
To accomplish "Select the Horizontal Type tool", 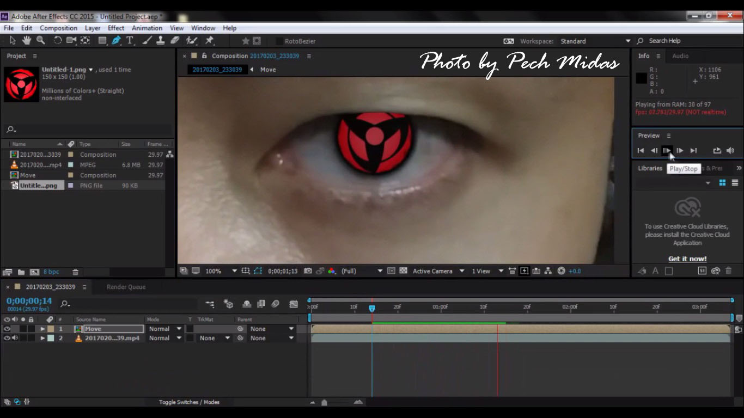I will 130,40.
